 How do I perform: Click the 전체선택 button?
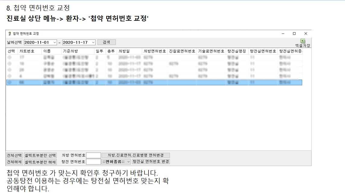[x=14, y=156]
